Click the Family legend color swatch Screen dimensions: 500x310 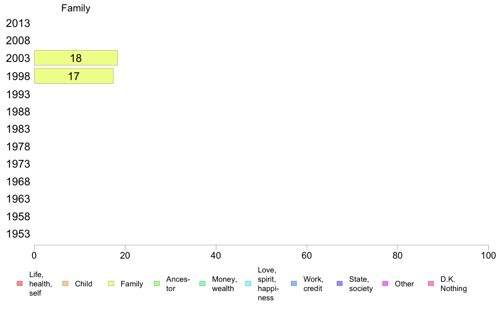(x=111, y=283)
